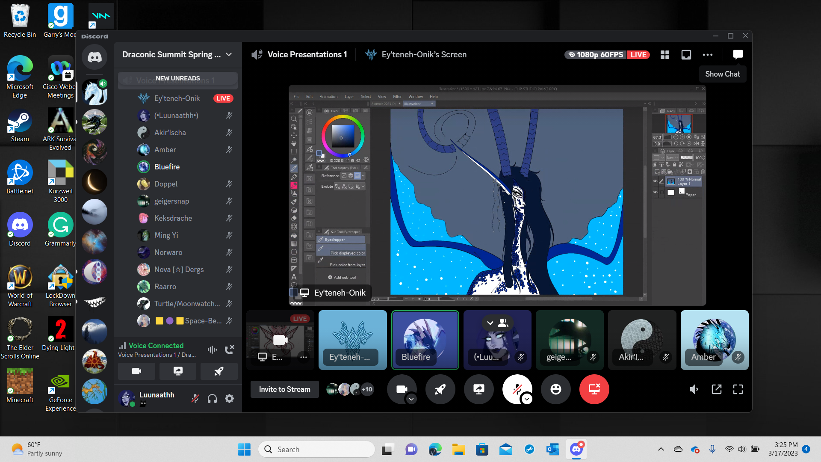The image size is (821, 462).
Task: Open the soundboard rocket icon in call controls
Action: click(440, 389)
